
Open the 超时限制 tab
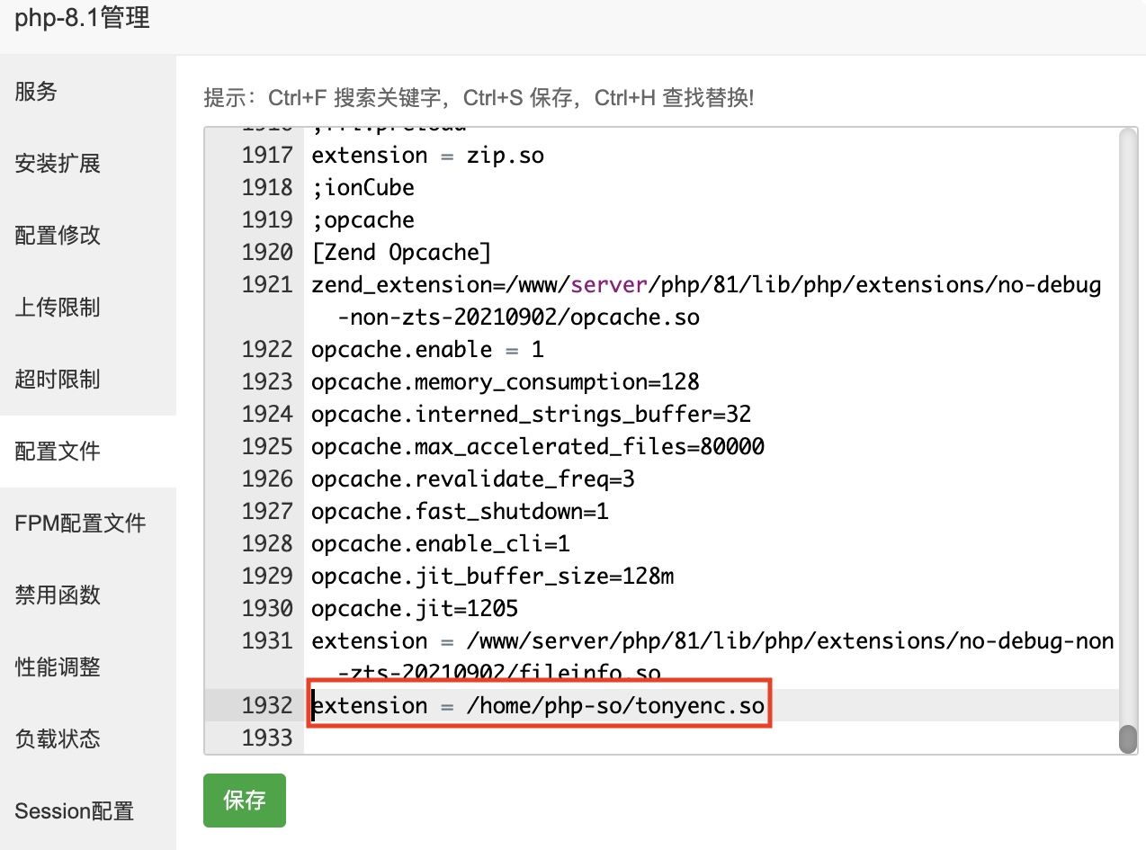click(58, 380)
